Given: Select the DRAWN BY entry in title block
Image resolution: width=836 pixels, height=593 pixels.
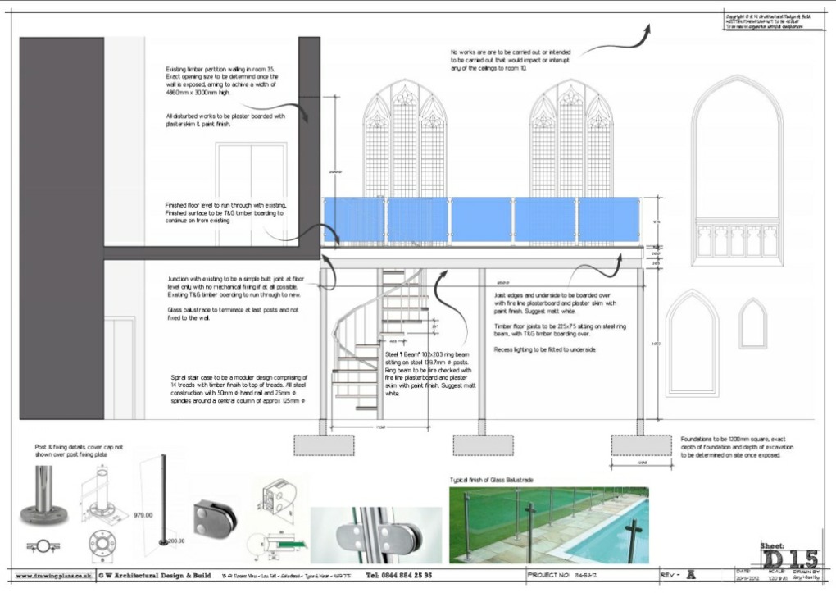Looking at the screenshot, I should pyautogui.click(x=805, y=575).
